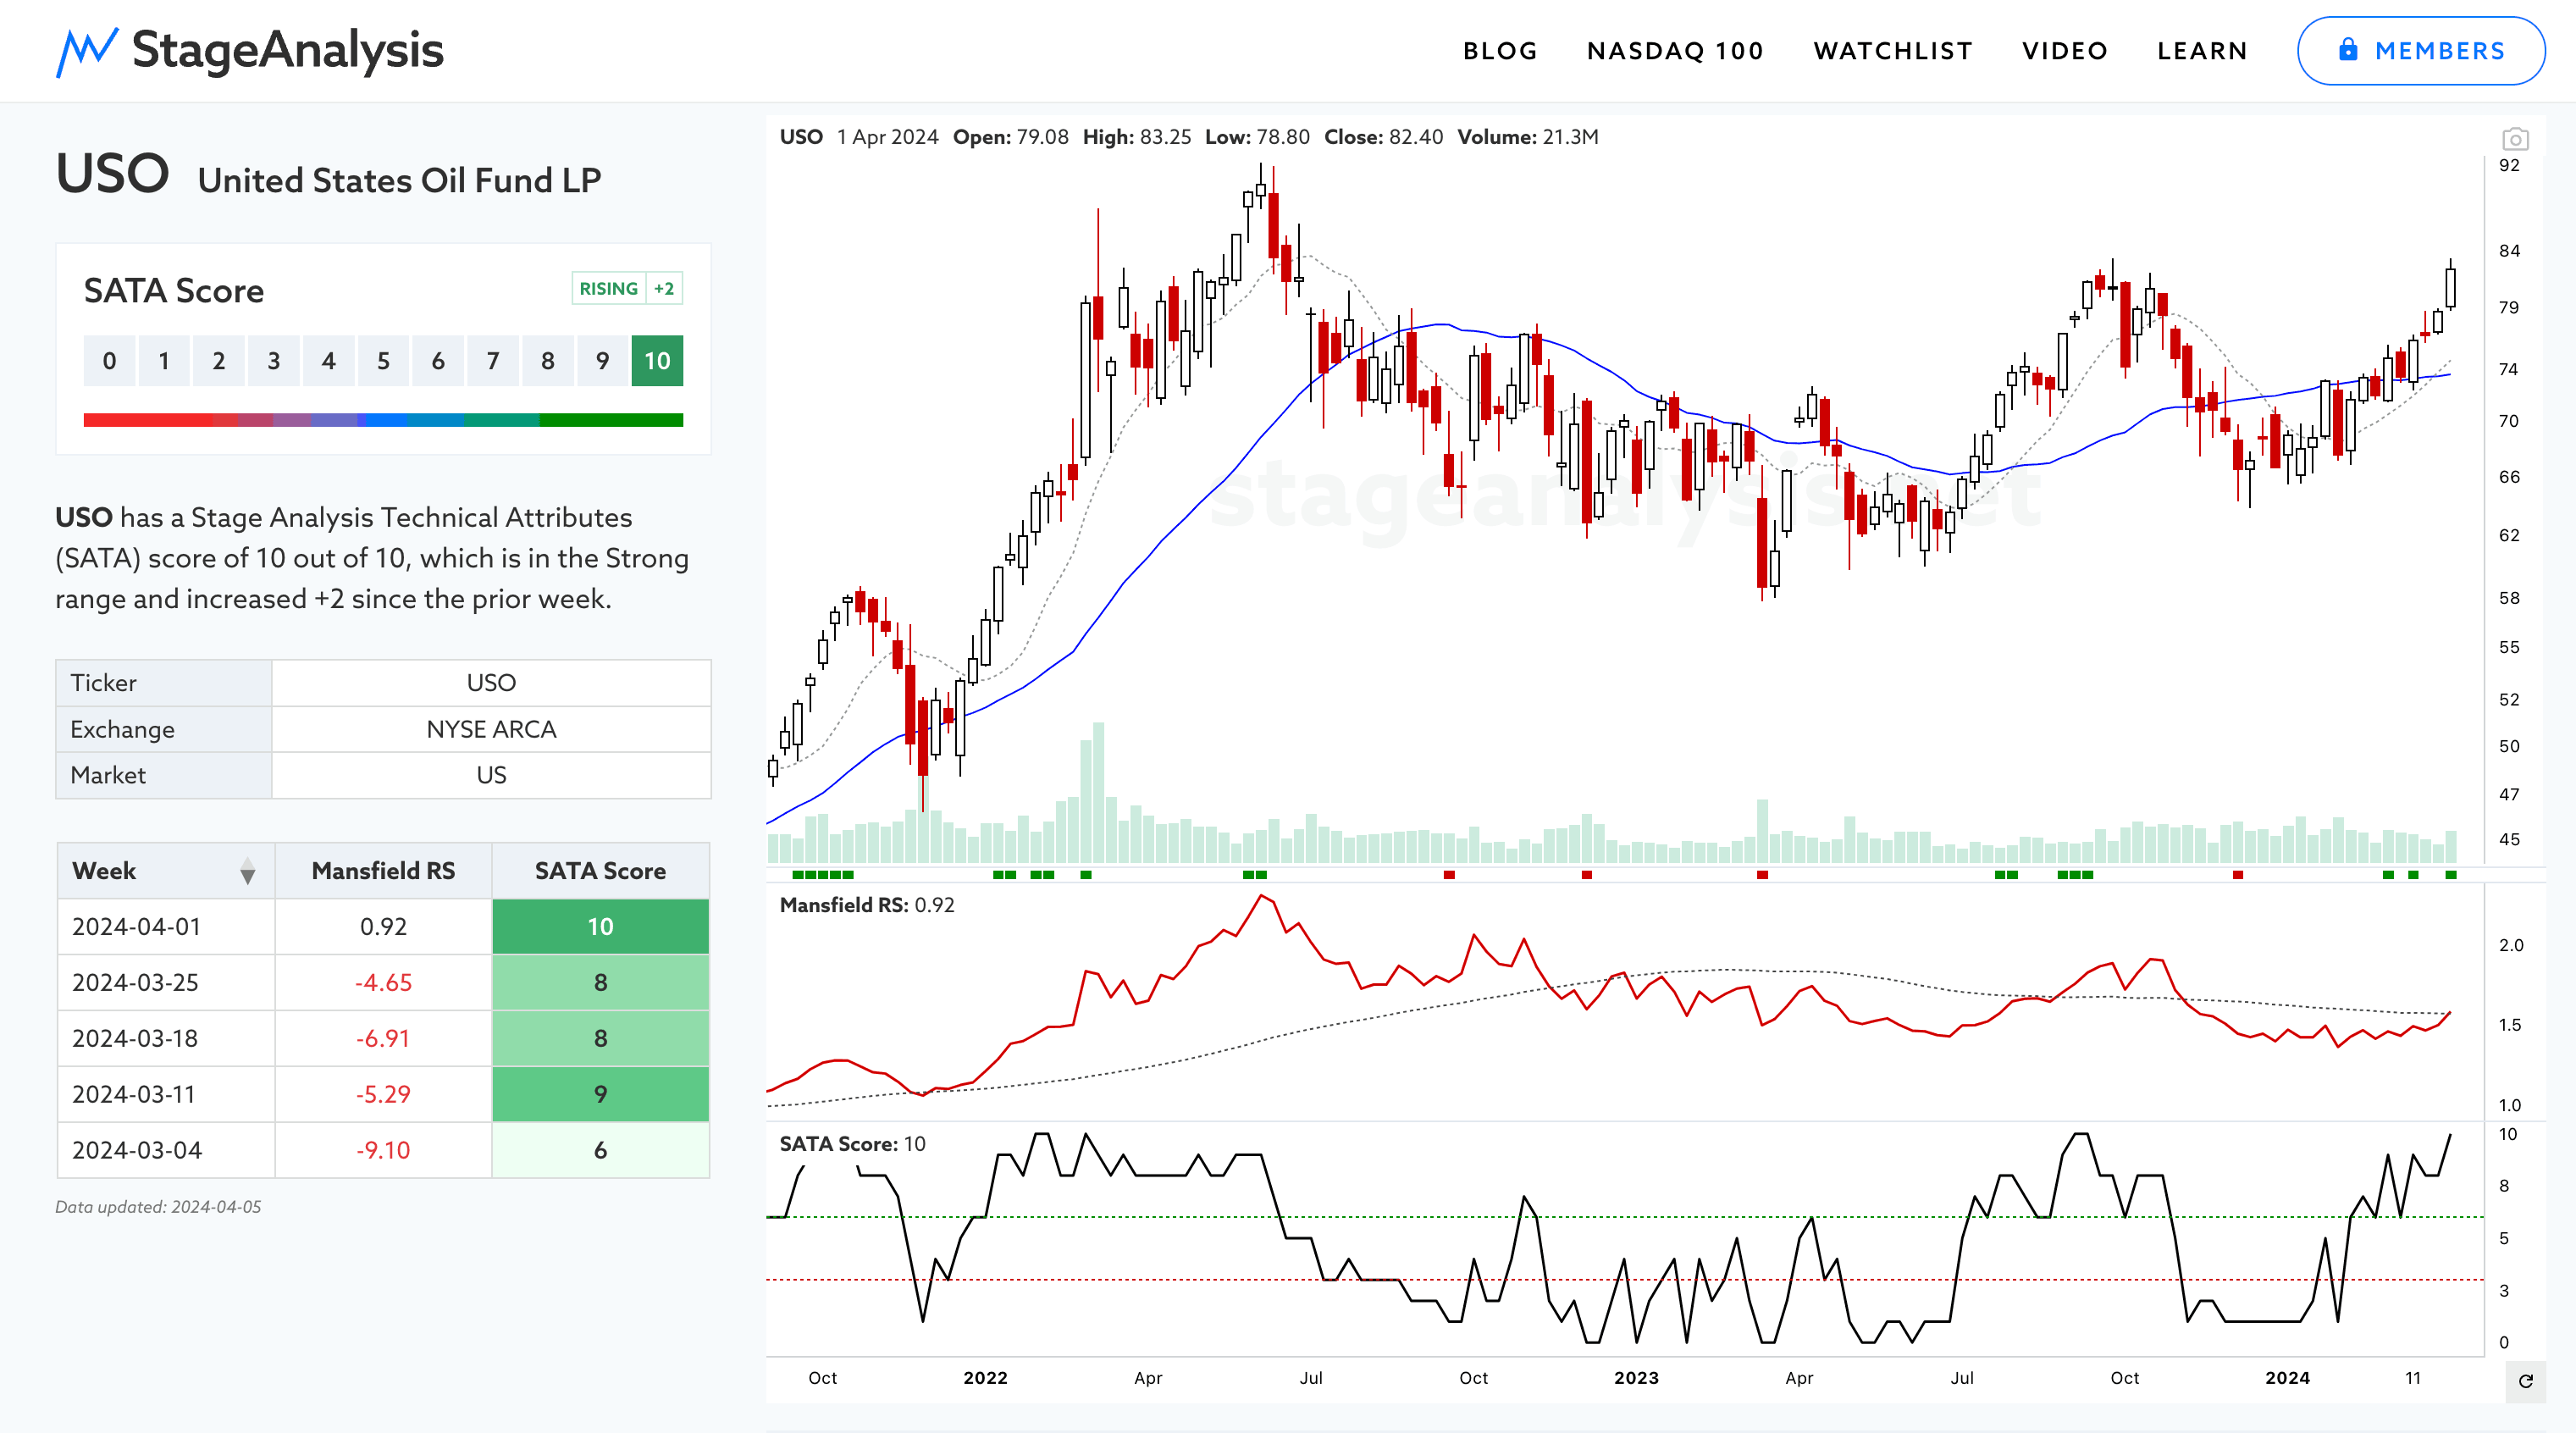Screen dimensions: 2576x1433
Task: Click the 2022 time axis label
Action: 985,1378
